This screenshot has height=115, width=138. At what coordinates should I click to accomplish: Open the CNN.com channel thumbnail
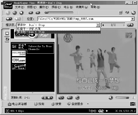(19, 60)
